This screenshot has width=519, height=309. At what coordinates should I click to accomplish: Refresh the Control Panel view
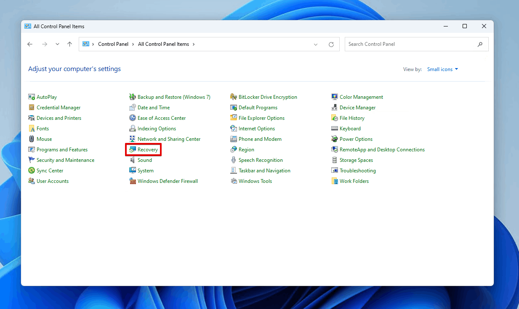coord(331,44)
